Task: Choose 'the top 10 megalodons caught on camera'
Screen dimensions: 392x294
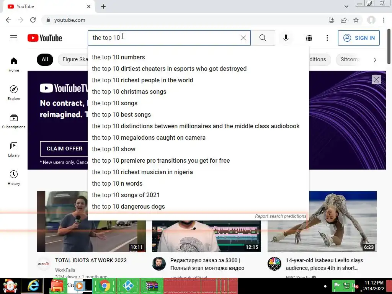Action: coord(198,138)
